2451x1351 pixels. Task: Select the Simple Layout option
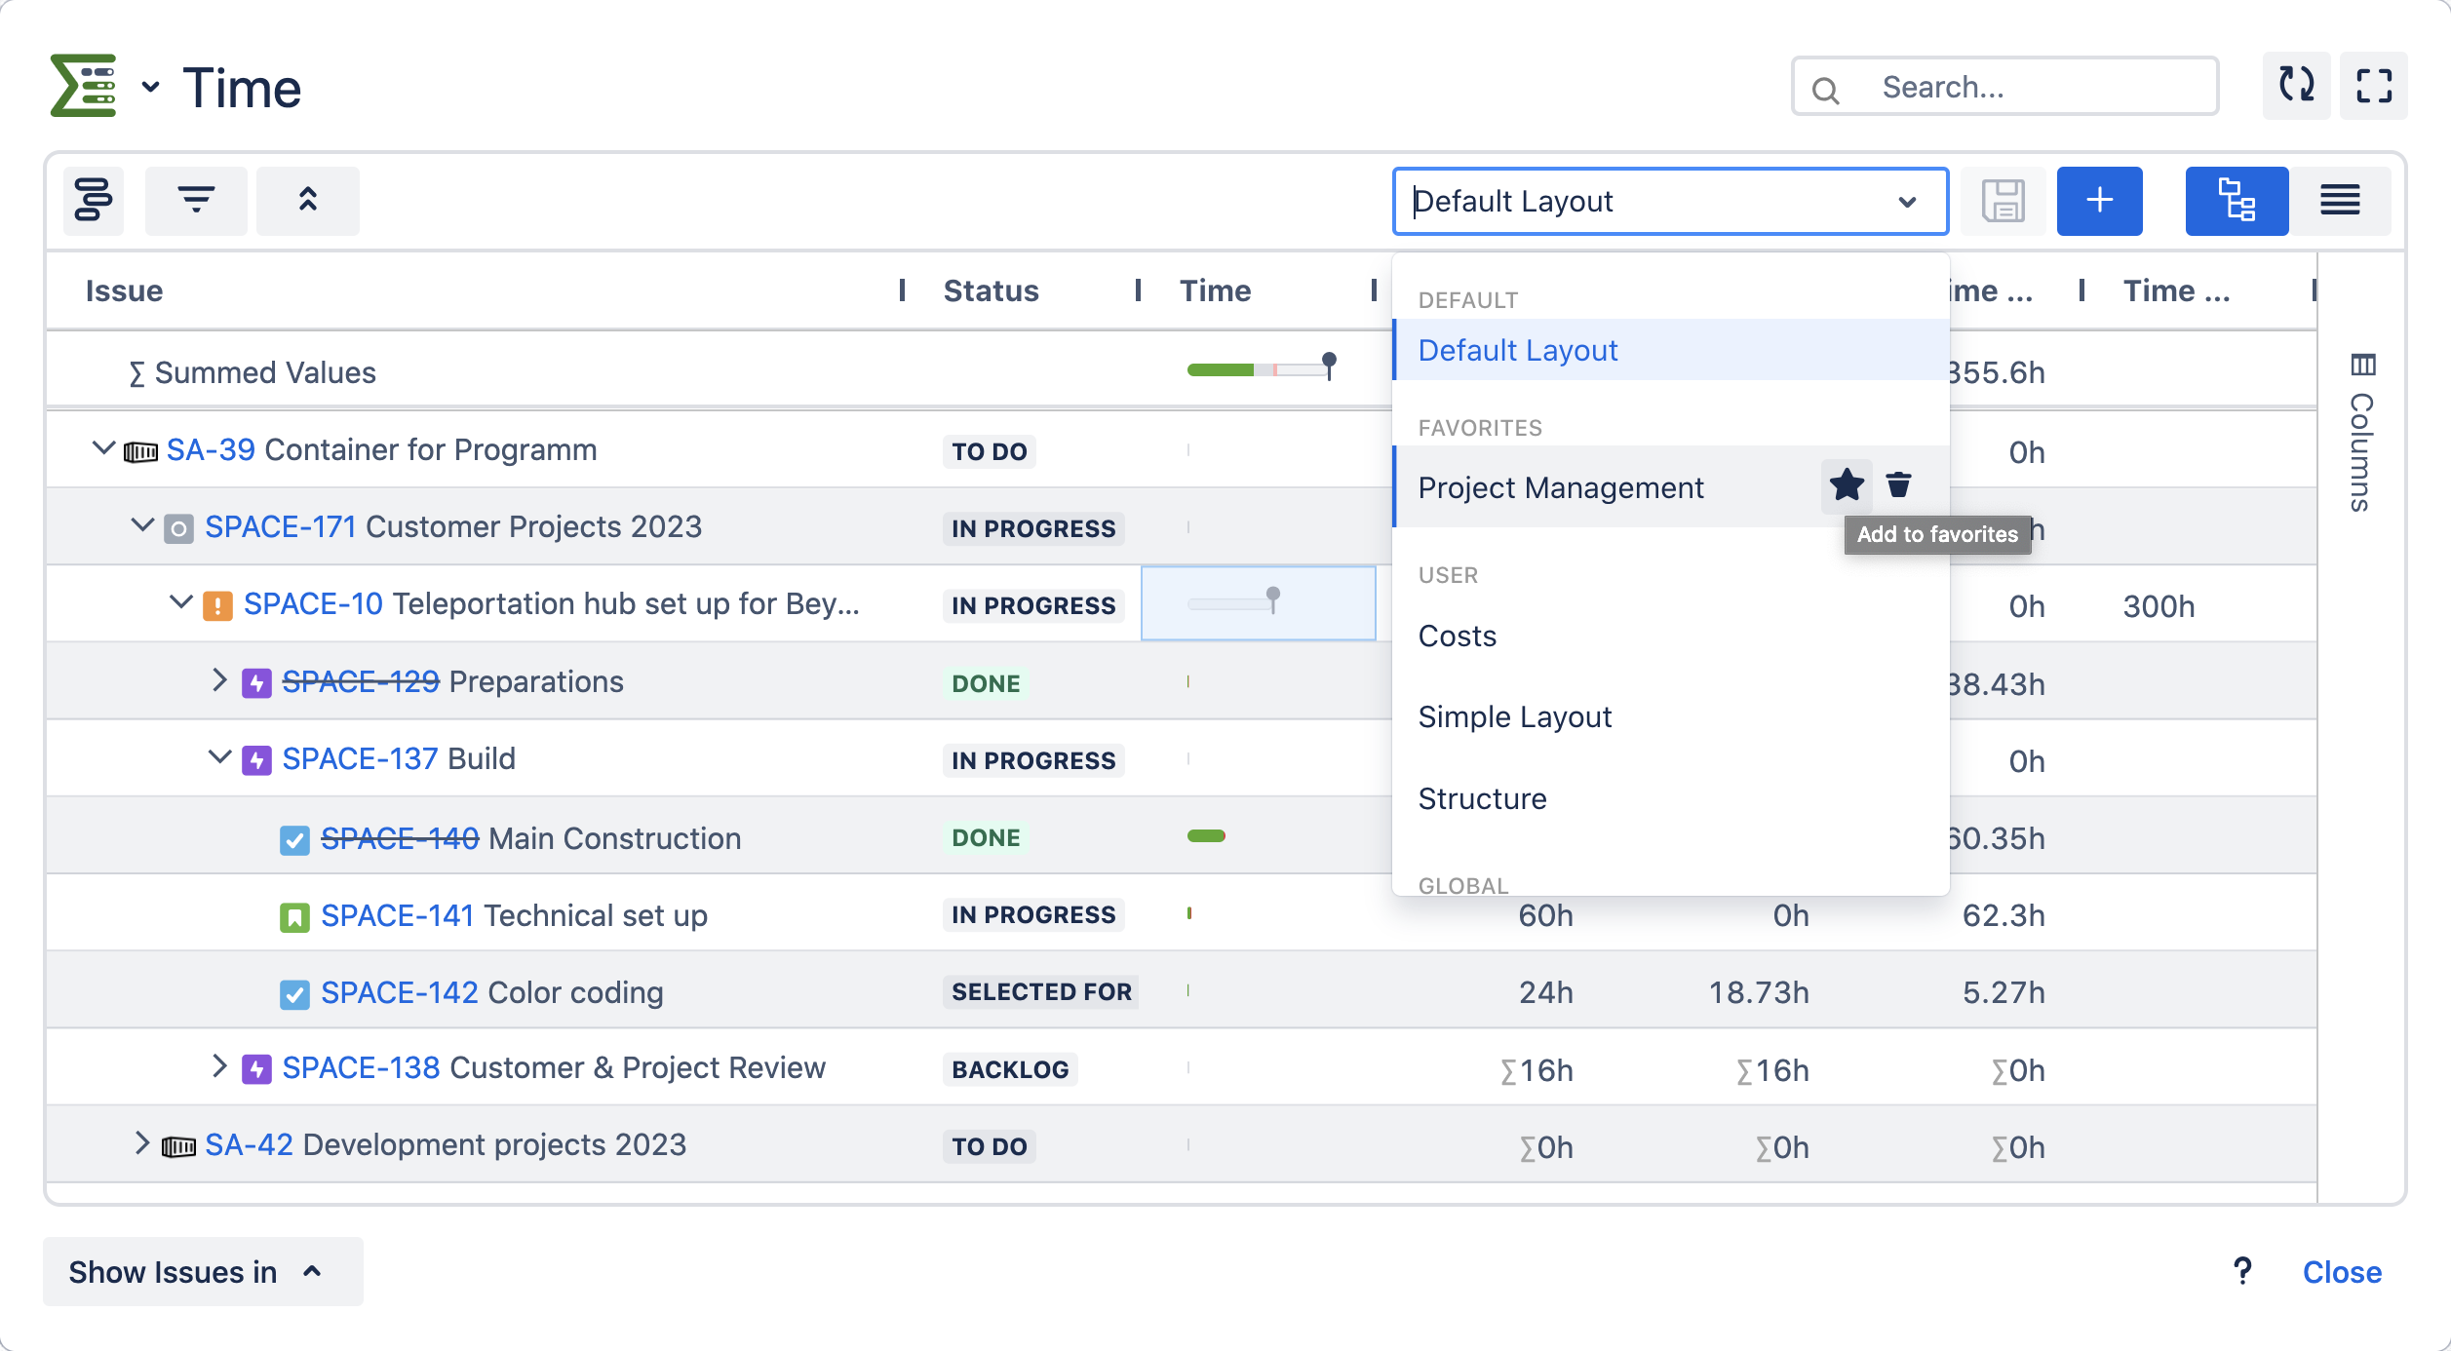(1514, 716)
